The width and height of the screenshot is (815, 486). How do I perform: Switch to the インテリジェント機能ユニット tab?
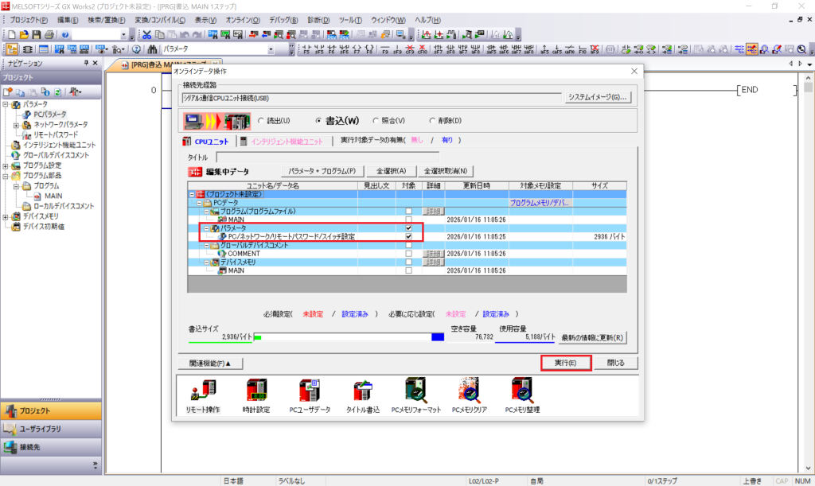tap(286, 141)
